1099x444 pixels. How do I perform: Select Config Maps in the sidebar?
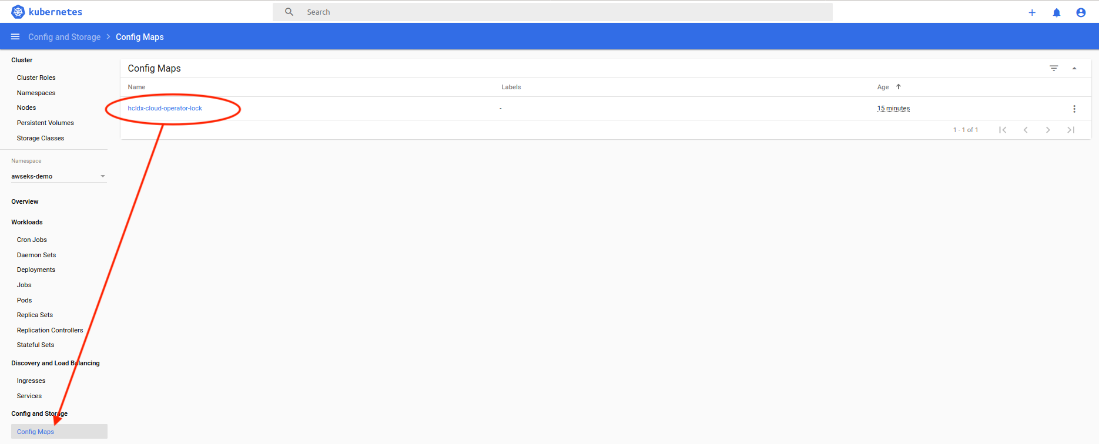point(35,432)
